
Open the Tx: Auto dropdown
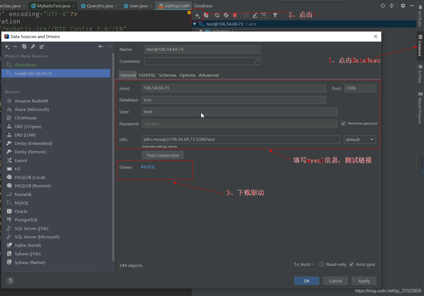pyautogui.click(x=304, y=264)
